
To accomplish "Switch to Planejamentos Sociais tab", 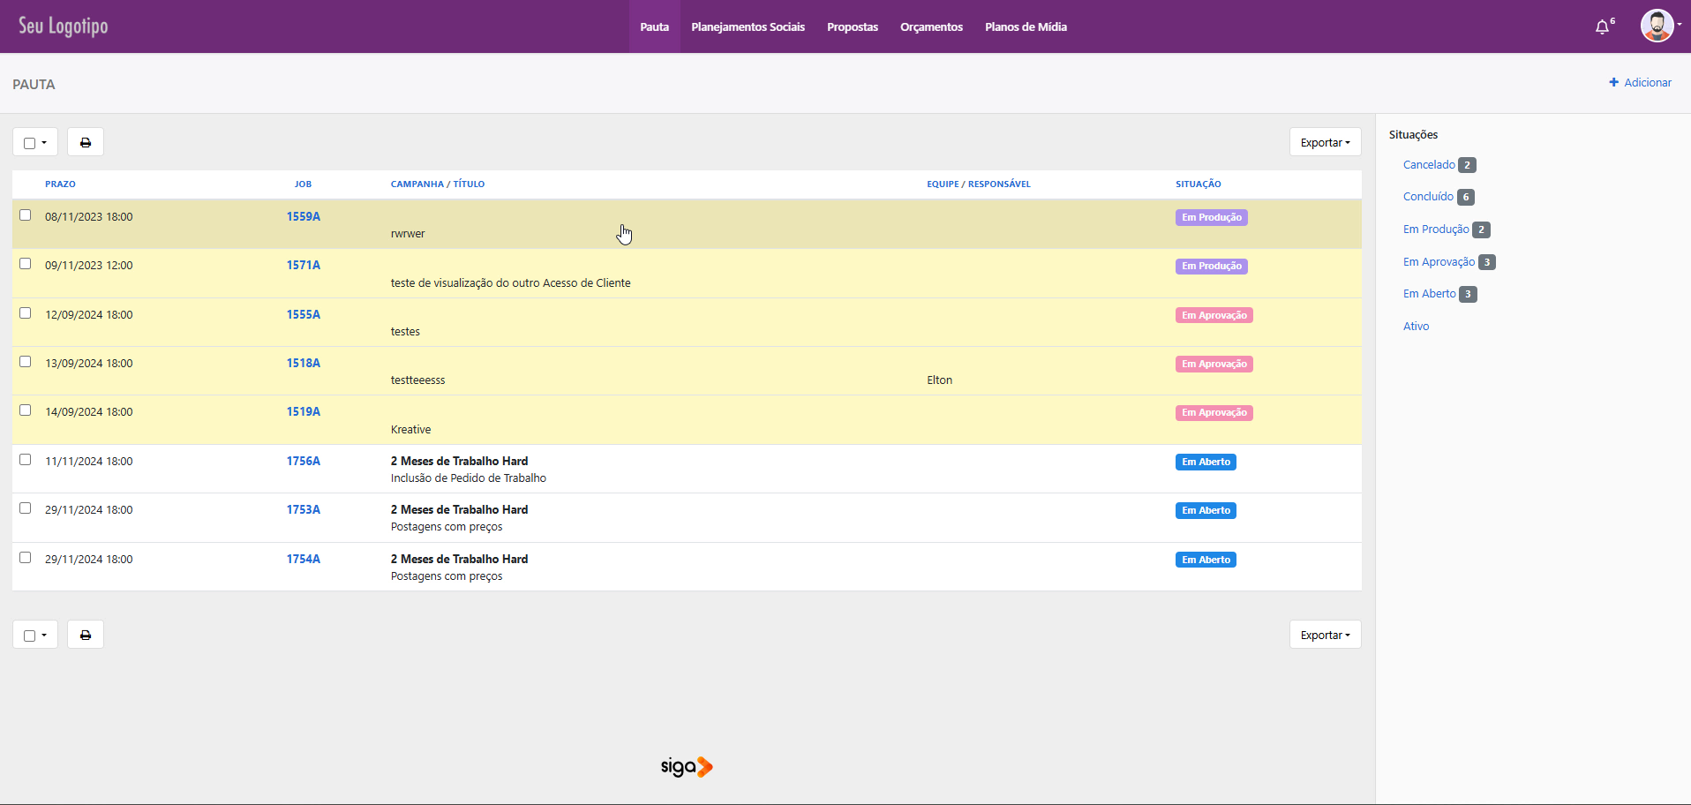I will 748,27.
